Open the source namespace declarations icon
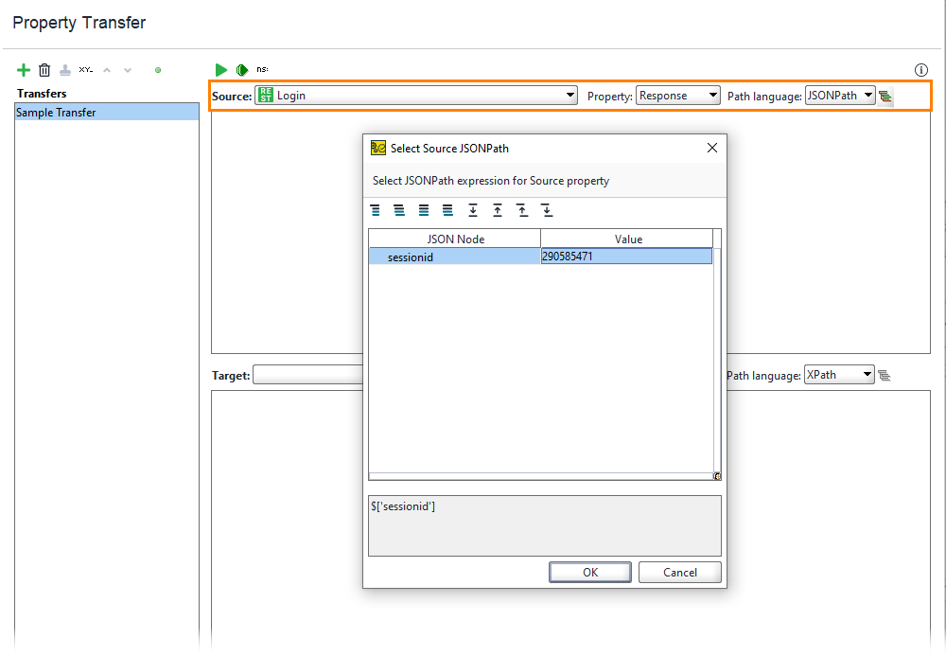Image resolution: width=946 pixels, height=656 pixels. [x=885, y=95]
